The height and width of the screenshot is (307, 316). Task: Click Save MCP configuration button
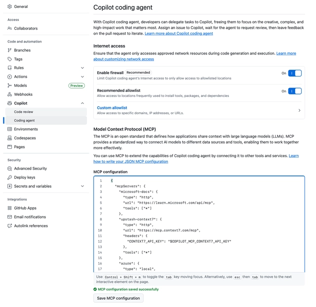click(x=118, y=298)
